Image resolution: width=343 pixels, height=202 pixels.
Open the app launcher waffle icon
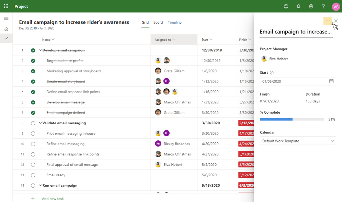click(6, 6)
